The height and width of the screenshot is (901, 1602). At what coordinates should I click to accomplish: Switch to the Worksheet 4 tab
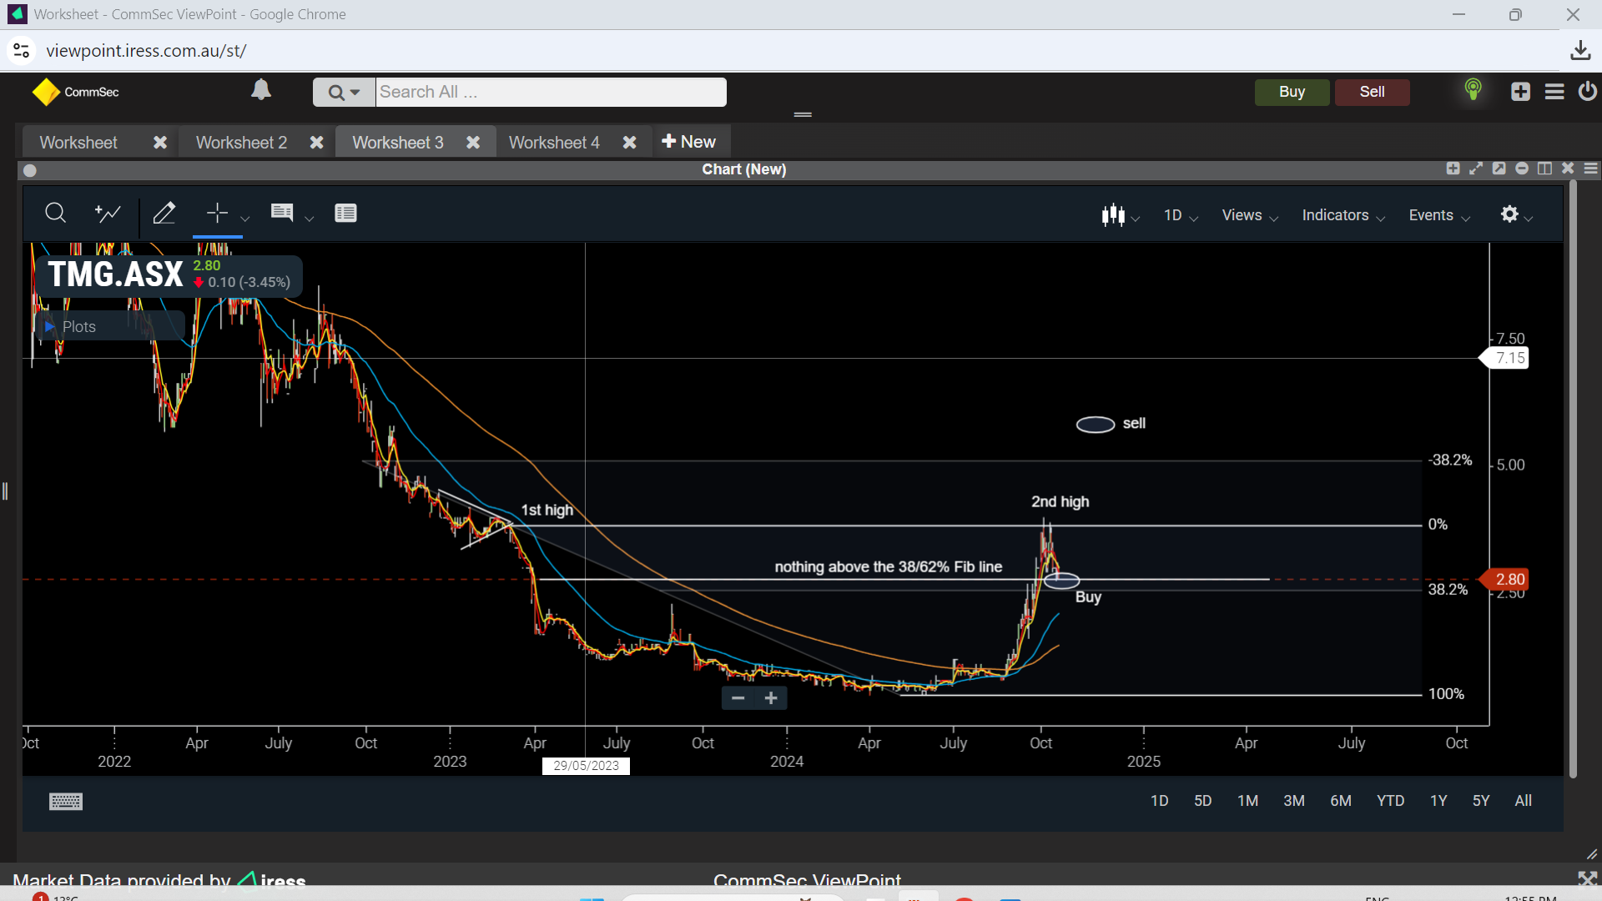tap(554, 143)
